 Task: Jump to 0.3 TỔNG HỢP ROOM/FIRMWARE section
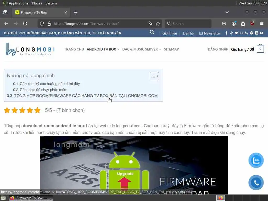pos(82,96)
